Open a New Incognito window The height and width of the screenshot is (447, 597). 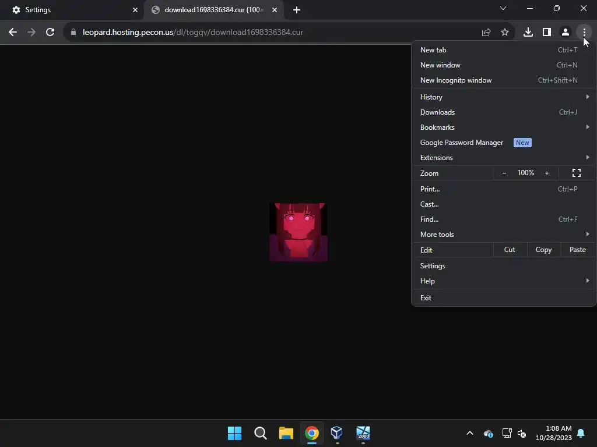tap(504, 80)
